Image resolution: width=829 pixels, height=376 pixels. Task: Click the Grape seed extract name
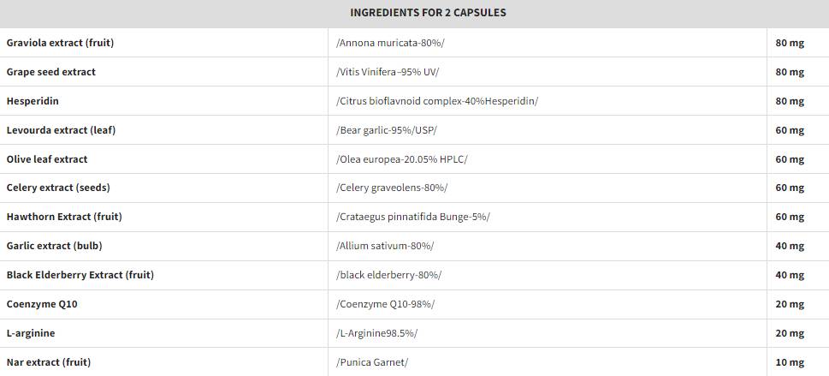pos(51,72)
